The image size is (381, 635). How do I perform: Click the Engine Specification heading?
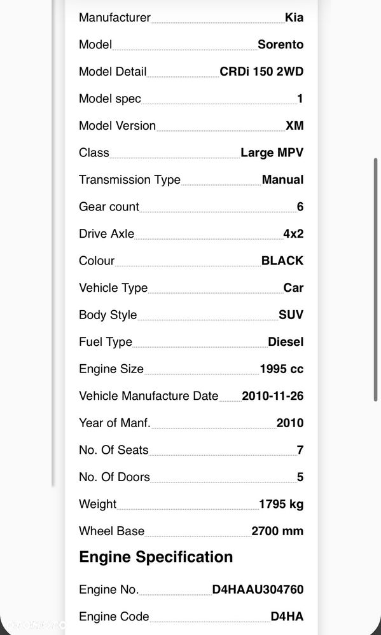click(156, 557)
